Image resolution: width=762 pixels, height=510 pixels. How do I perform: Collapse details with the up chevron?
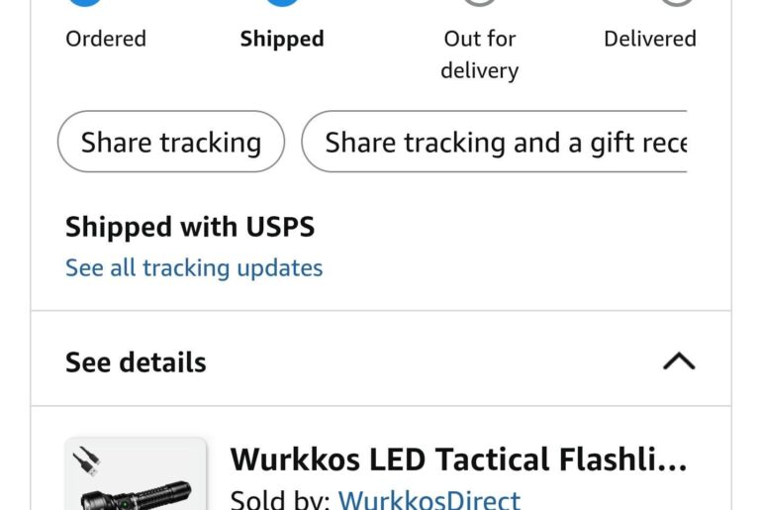[679, 361]
